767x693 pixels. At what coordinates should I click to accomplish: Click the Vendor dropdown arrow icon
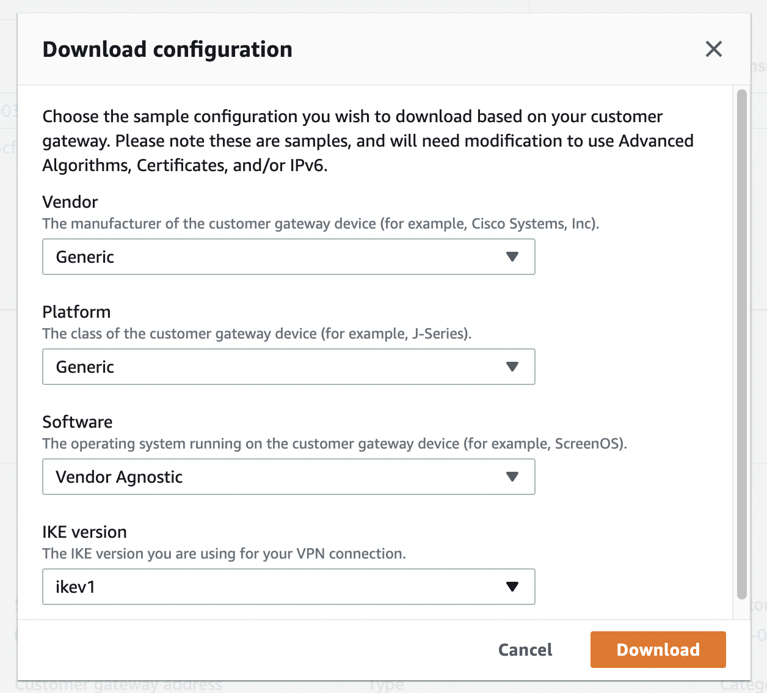(512, 257)
